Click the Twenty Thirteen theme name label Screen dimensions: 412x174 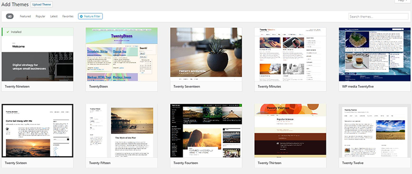pos(269,163)
